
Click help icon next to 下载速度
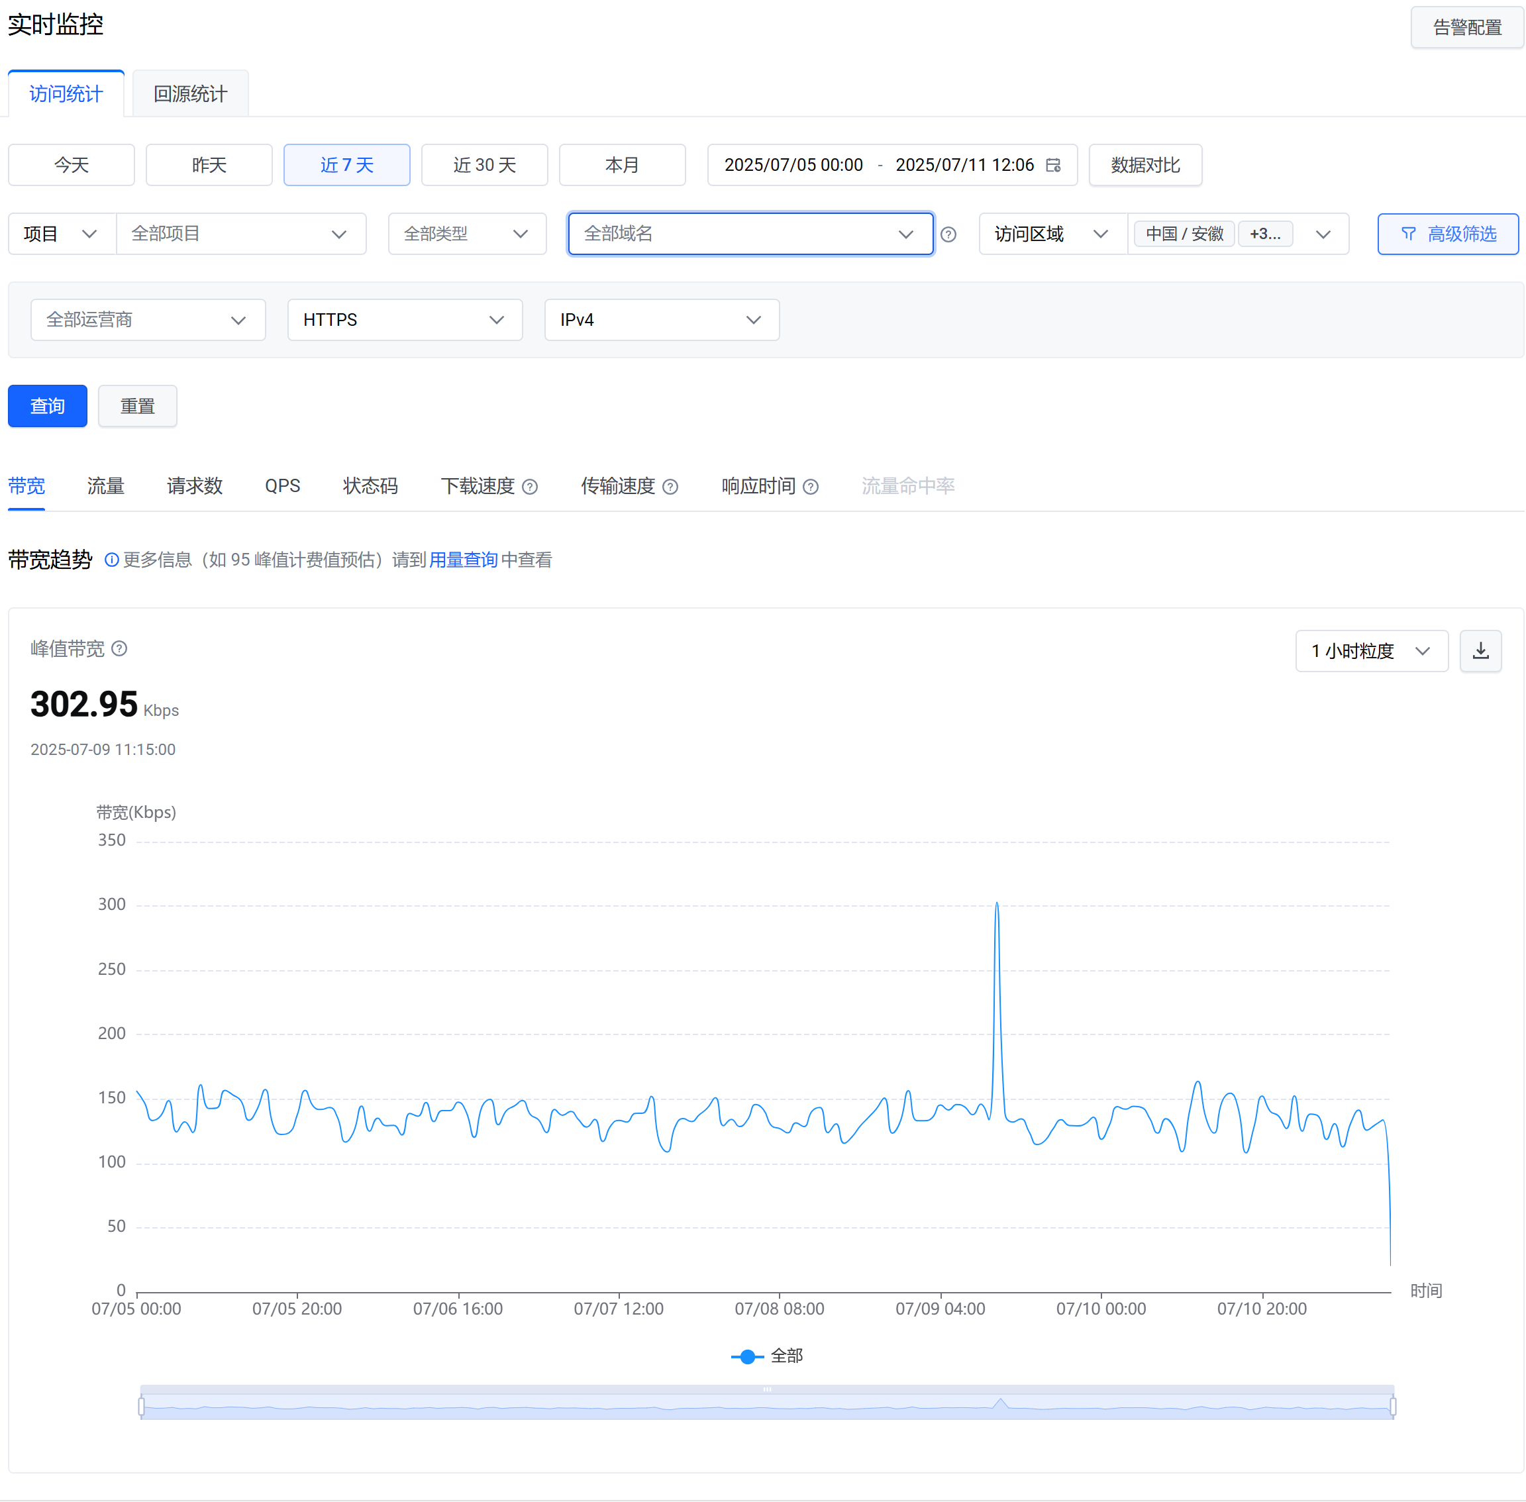pos(531,487)
